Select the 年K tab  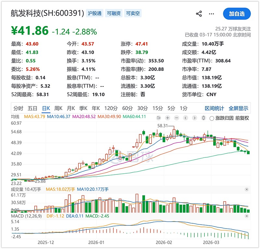point(96,108)
